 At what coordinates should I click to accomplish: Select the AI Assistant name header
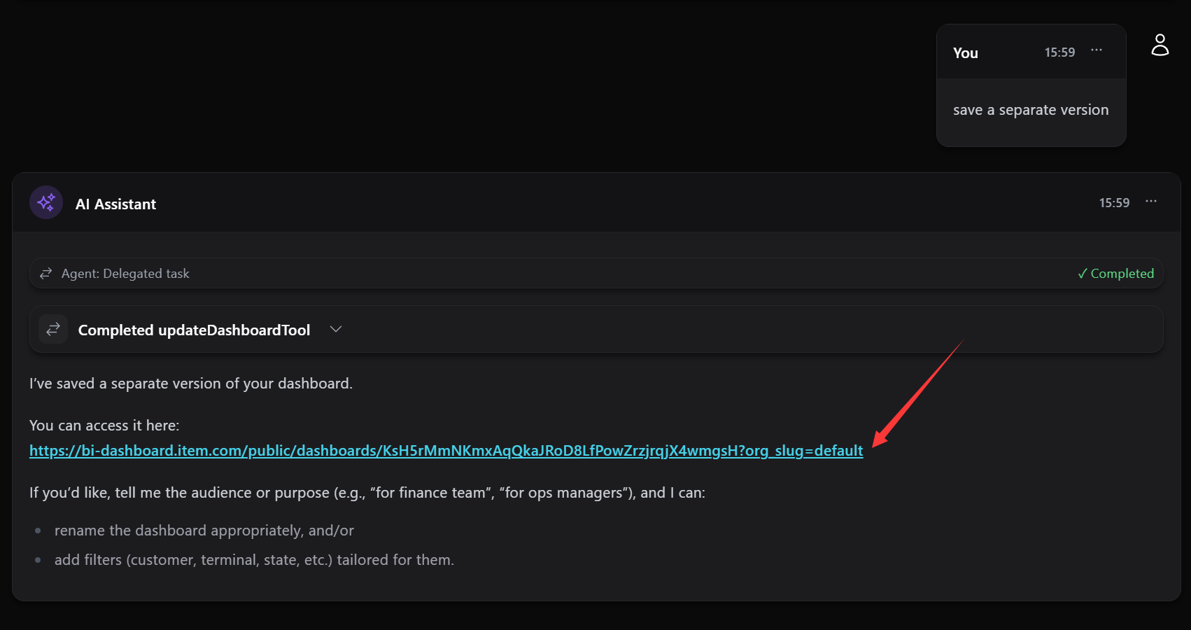116,204
